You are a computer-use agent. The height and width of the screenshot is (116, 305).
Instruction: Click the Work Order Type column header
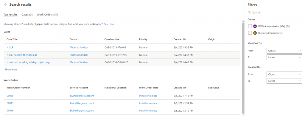click(149, 88)
